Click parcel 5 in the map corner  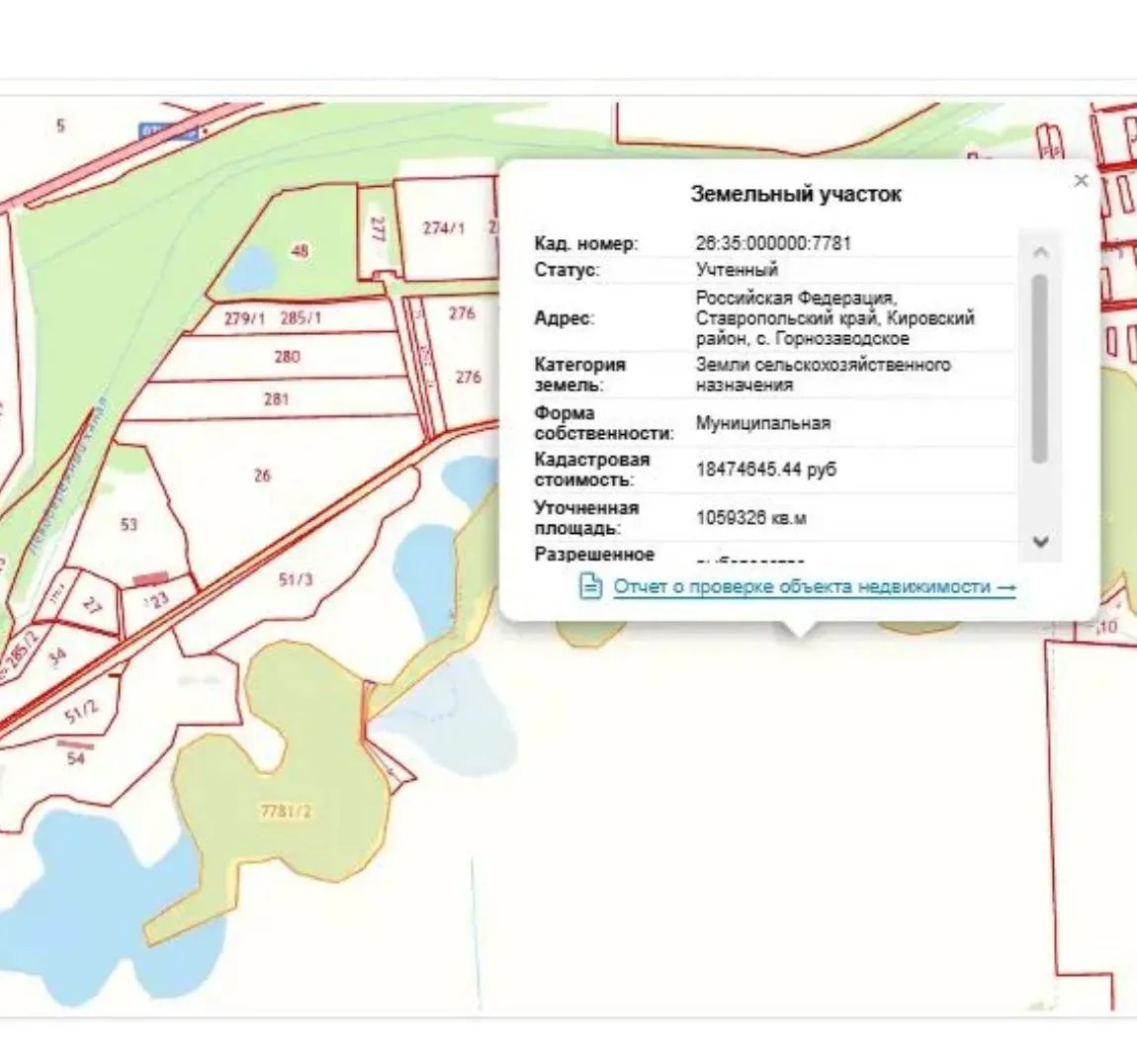(x=60, y=126)
